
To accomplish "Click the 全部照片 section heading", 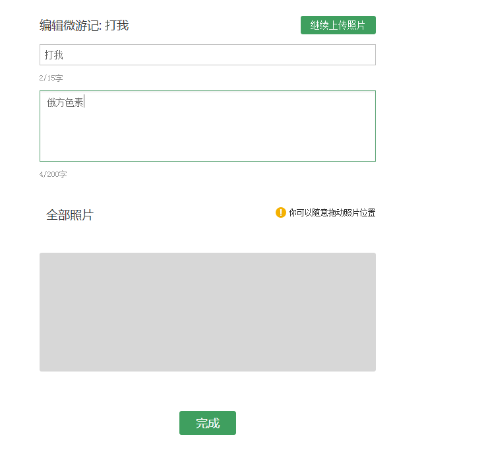I will tap(70, 215).
